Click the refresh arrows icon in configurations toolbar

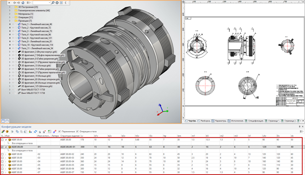pyautogui.click(x=35, y=132)
